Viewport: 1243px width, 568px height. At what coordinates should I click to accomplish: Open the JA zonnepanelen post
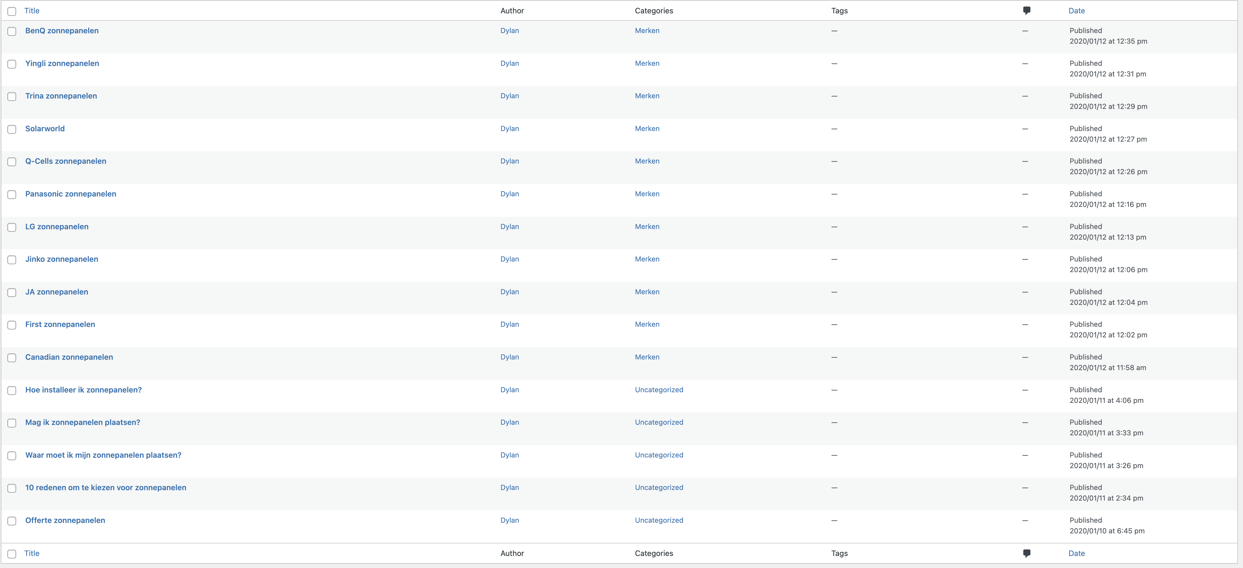(57, 292)
